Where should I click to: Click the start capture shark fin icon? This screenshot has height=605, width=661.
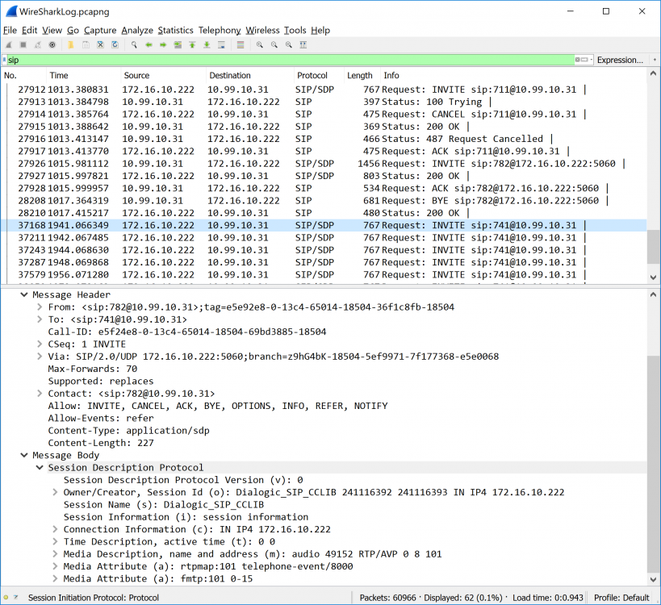(8, 44)
